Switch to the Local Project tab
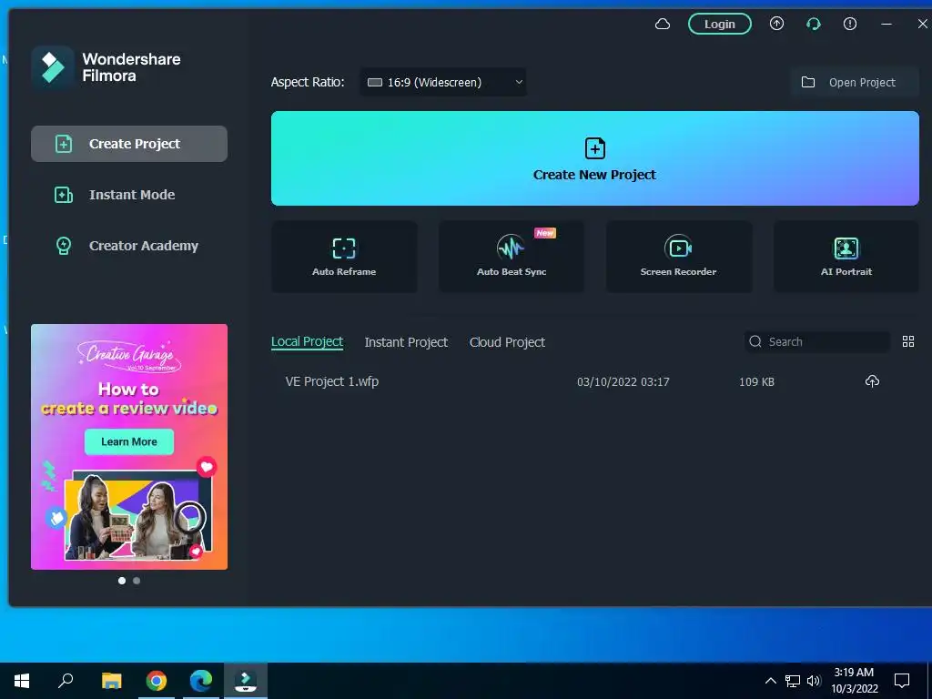 (308, 342)
